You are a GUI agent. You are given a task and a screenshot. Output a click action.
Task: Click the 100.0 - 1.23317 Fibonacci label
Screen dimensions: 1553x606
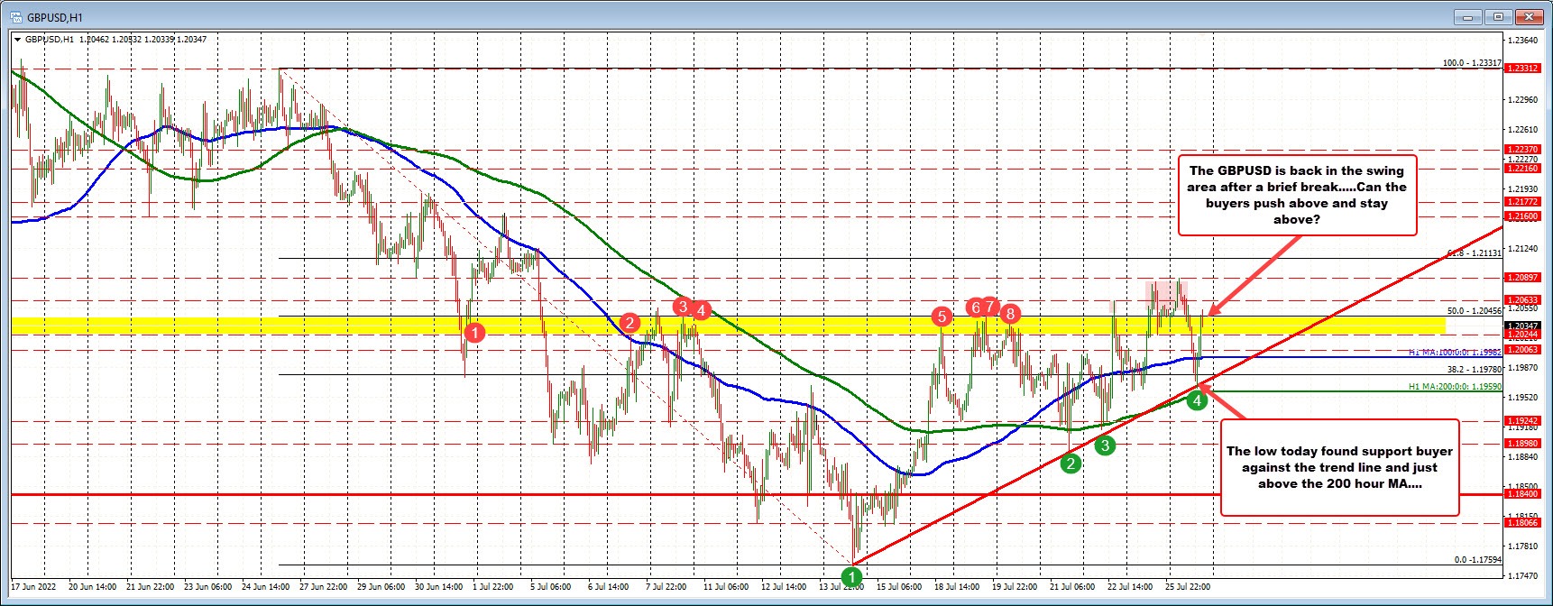pos(1472,63)
